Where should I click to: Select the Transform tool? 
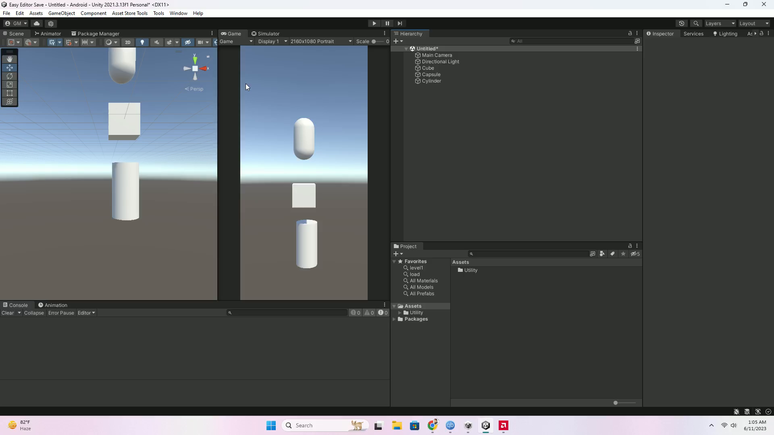coord(10,101)
